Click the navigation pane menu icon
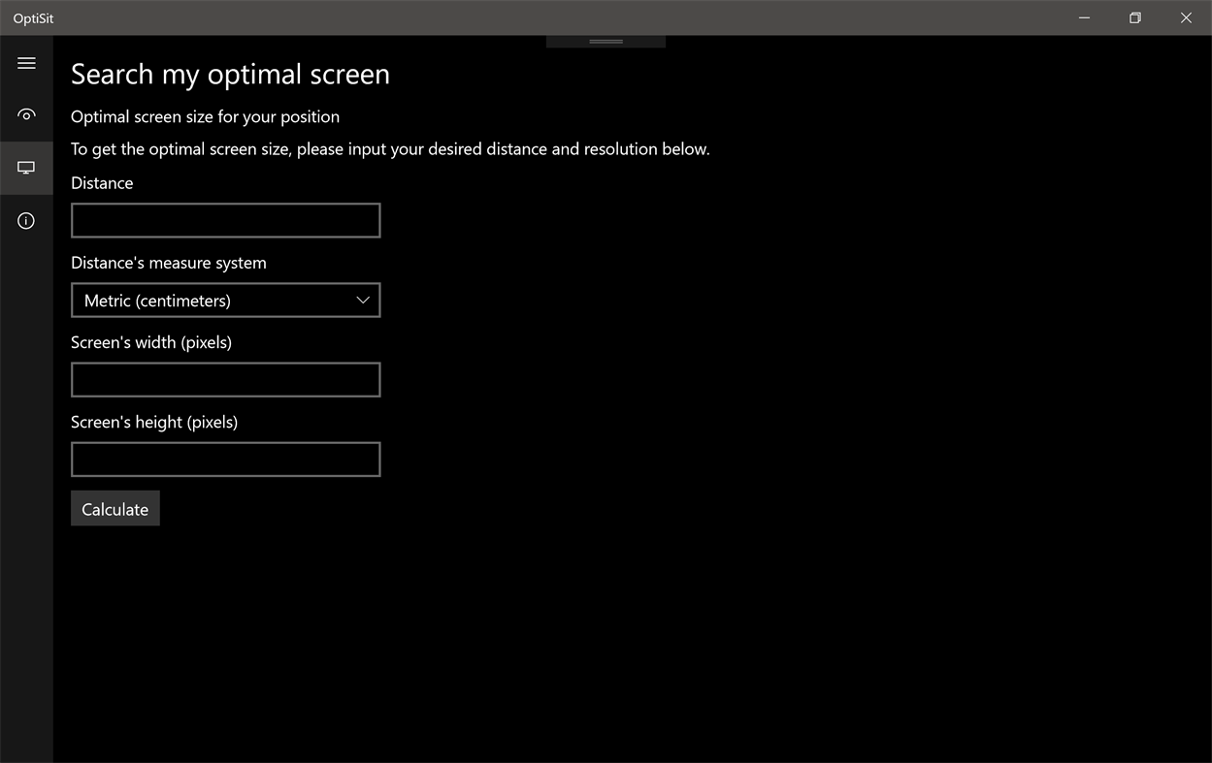The width and height of the screenshot is (1212, 763). (26, 62)
